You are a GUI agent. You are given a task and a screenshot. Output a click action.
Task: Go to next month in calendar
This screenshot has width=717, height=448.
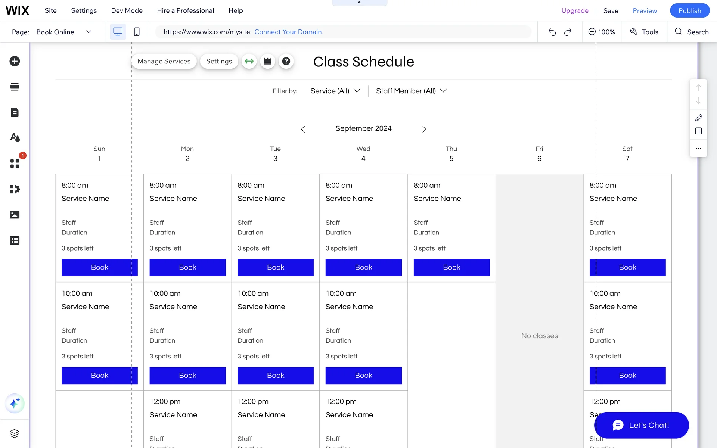coord(424,129)
